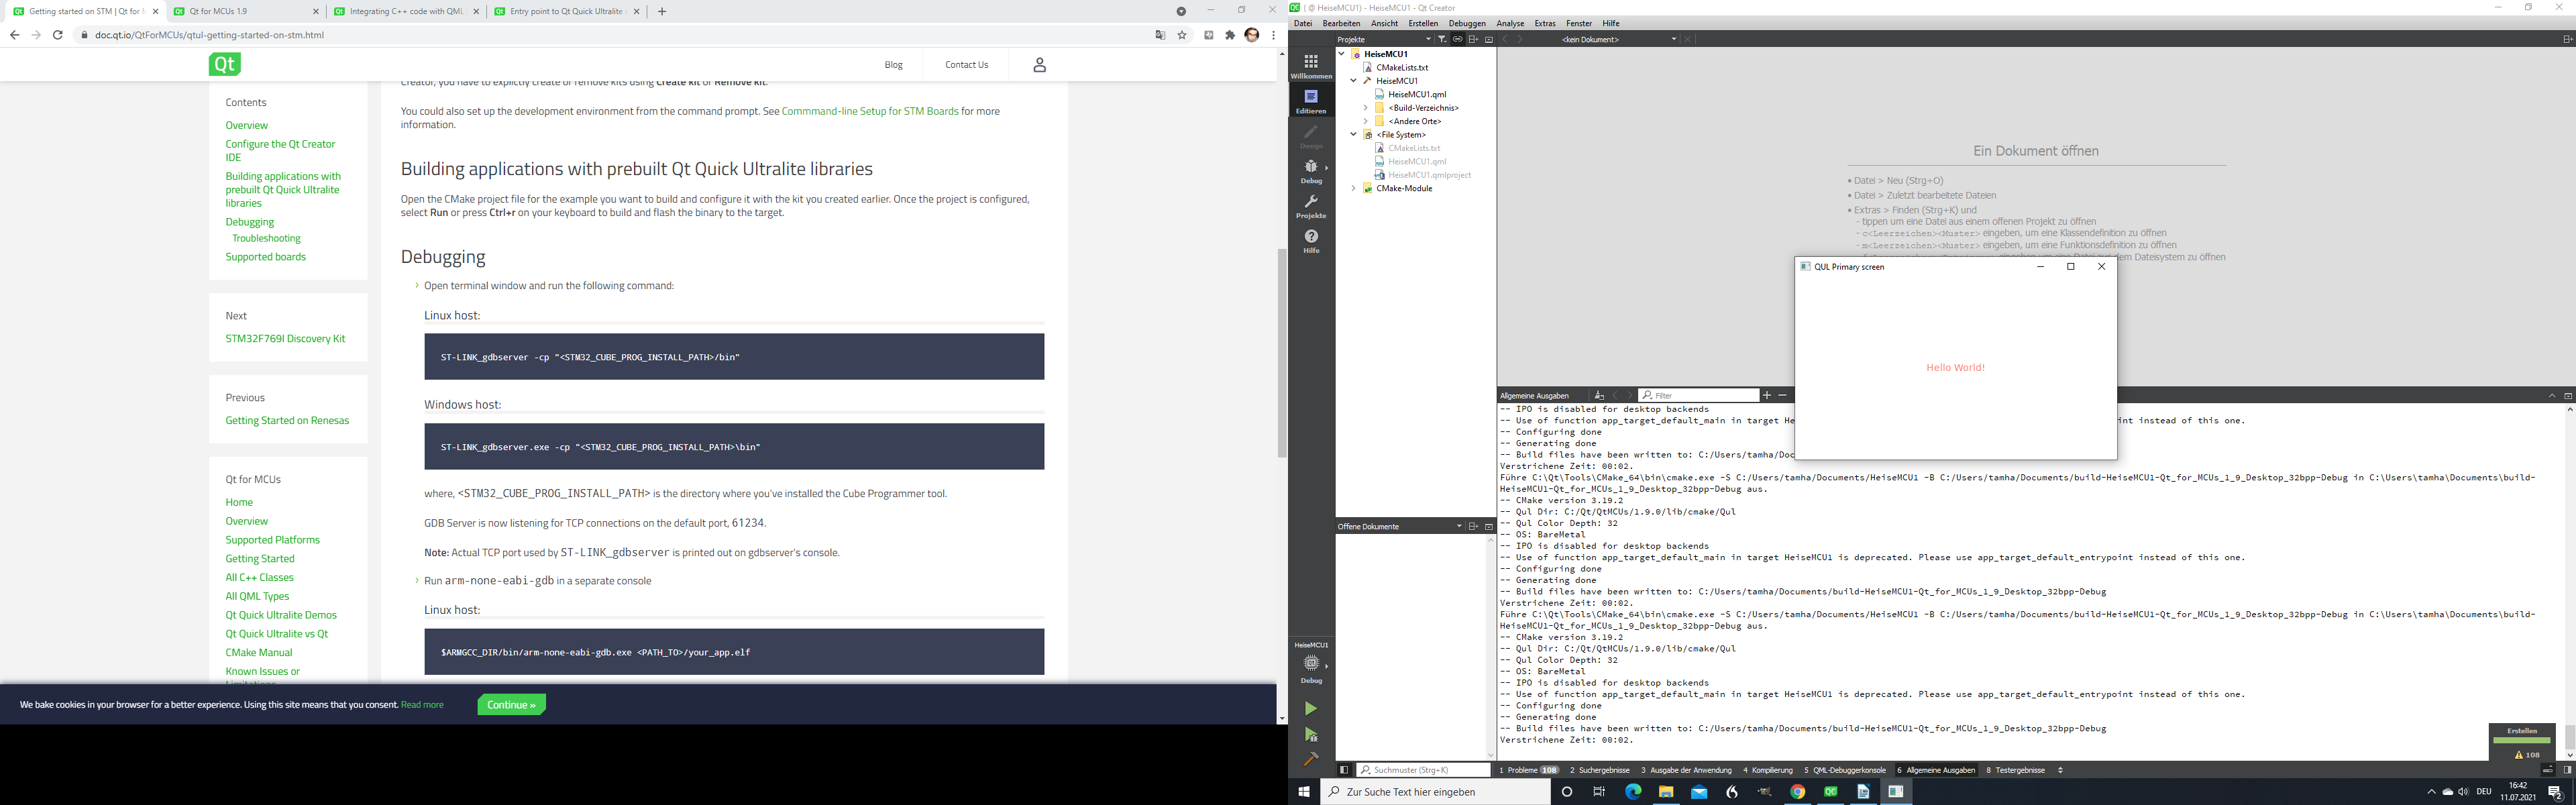Screen dimensions: 2576x805
Task: Switch to Projekte mode with the wrench icon
Action: [x=1310, y=206]
